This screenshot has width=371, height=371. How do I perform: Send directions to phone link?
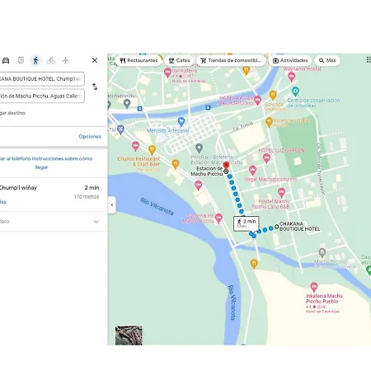tap(45, 162)
